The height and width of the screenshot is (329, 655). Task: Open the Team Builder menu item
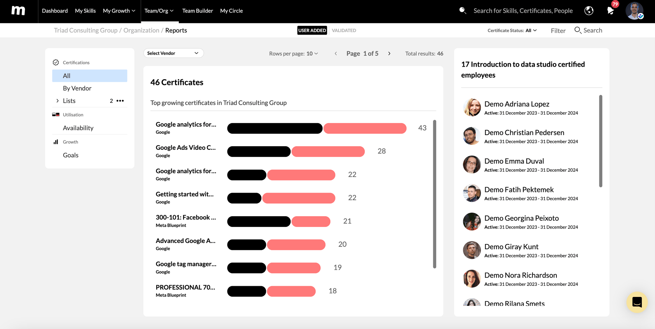(197, 10)
